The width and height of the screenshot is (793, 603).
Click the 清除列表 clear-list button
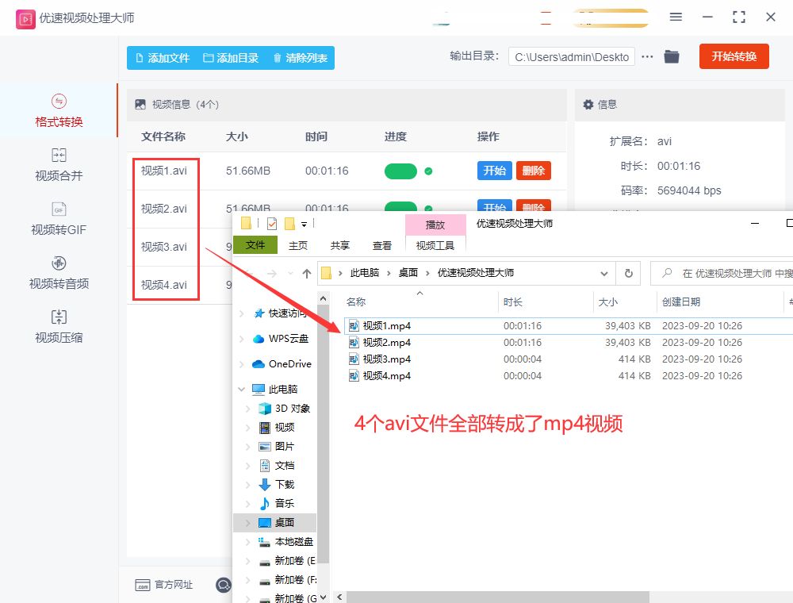[301, 58]
